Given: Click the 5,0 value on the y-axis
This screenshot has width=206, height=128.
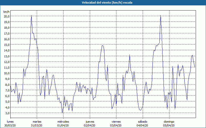Looking at the screenshot, I should (7, 102).
